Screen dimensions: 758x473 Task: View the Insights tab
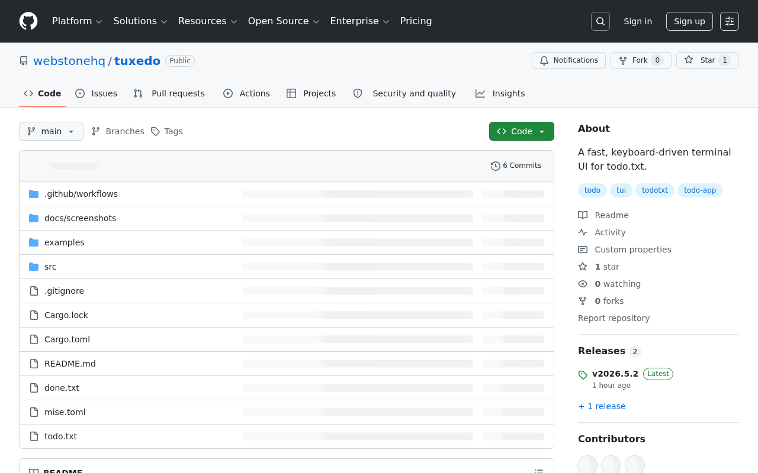click(x=500, y=93)
